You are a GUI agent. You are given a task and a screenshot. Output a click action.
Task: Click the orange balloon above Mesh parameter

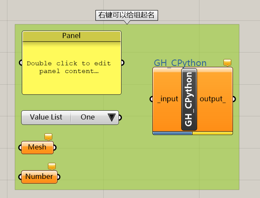pos(48,137)
